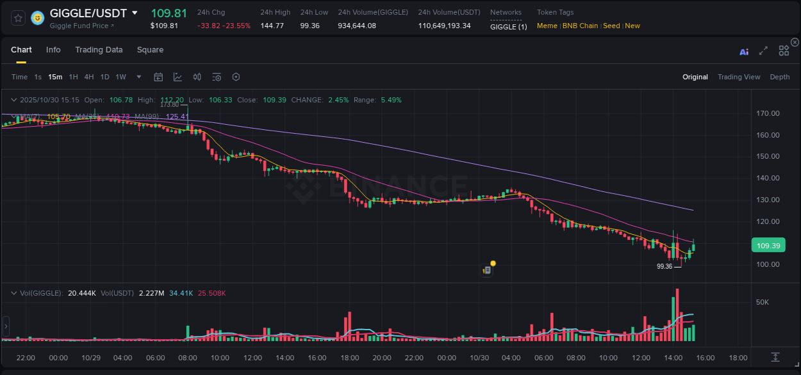Expand the chart to fullscreen
The height and width of the screenshot is (375, 801).
tap(763, 52)
